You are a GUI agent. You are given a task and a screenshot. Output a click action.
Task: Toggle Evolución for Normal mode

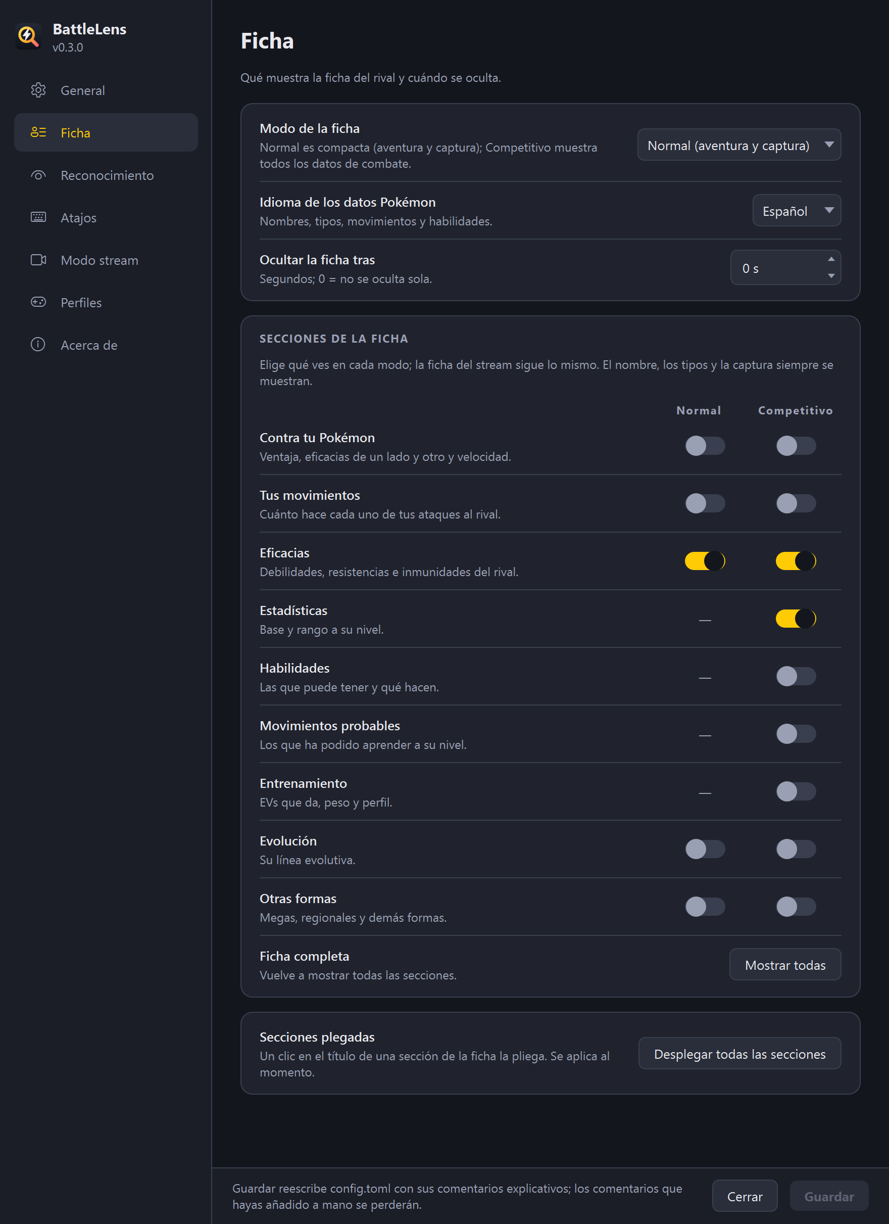(705, 849)
